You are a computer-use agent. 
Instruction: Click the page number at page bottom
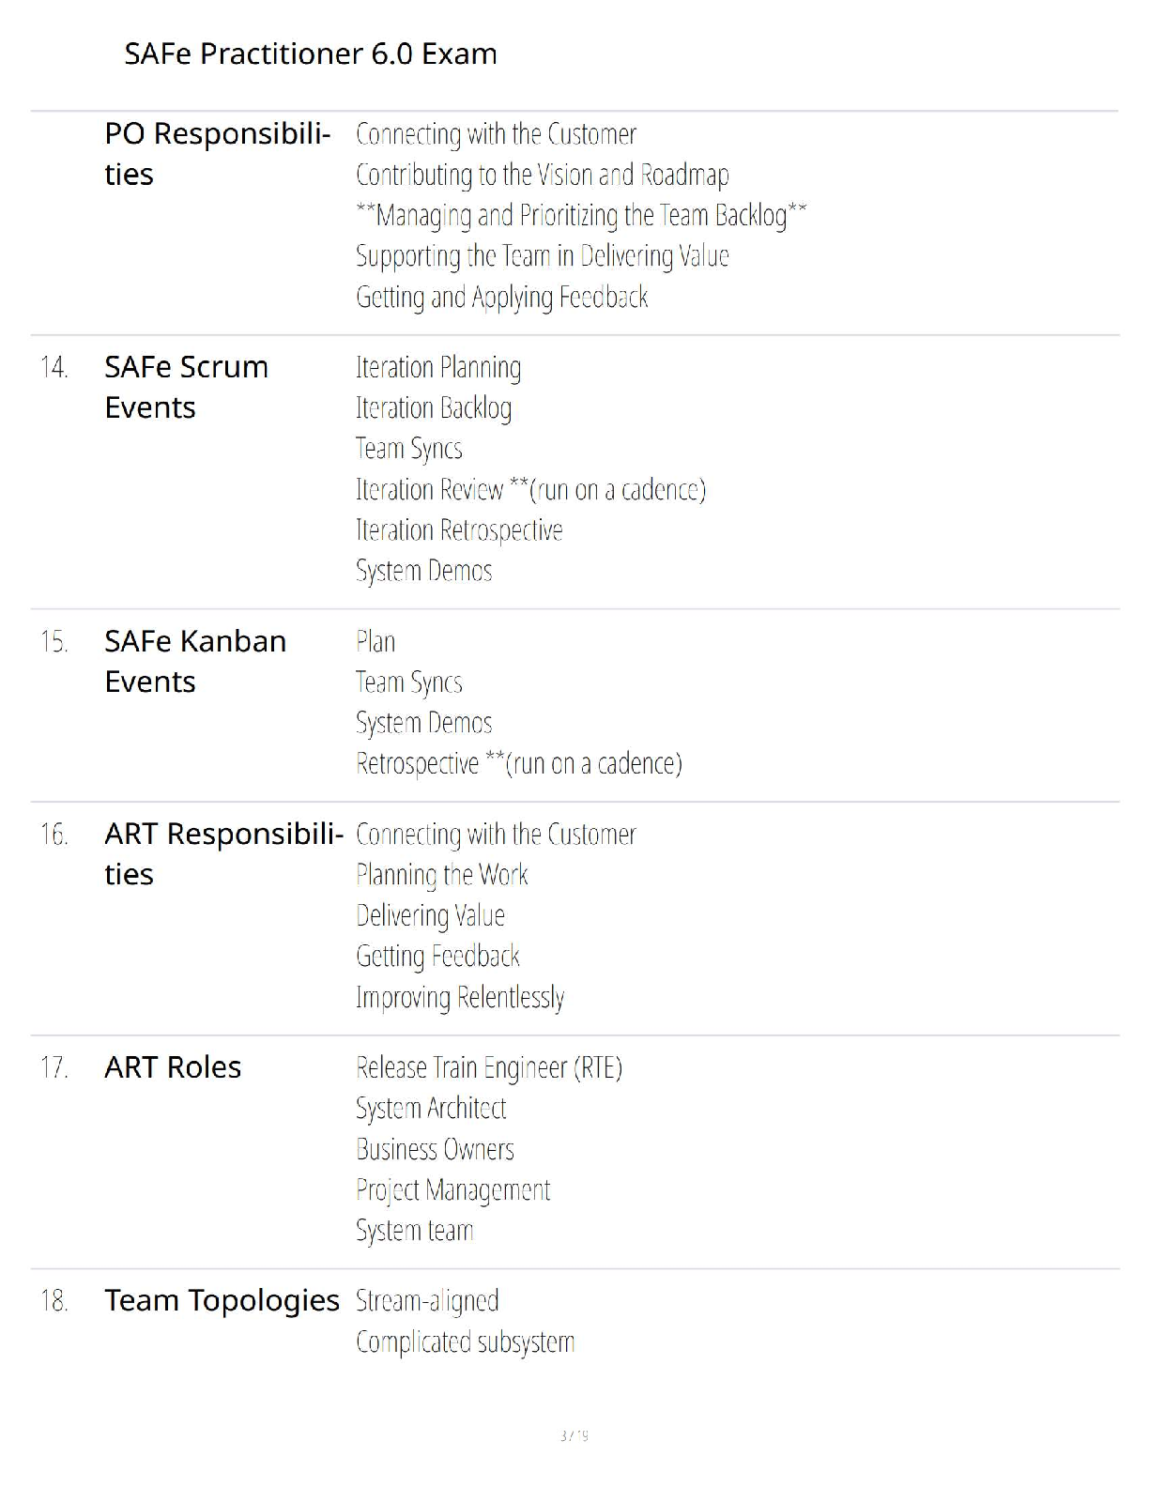[574, 1435]
